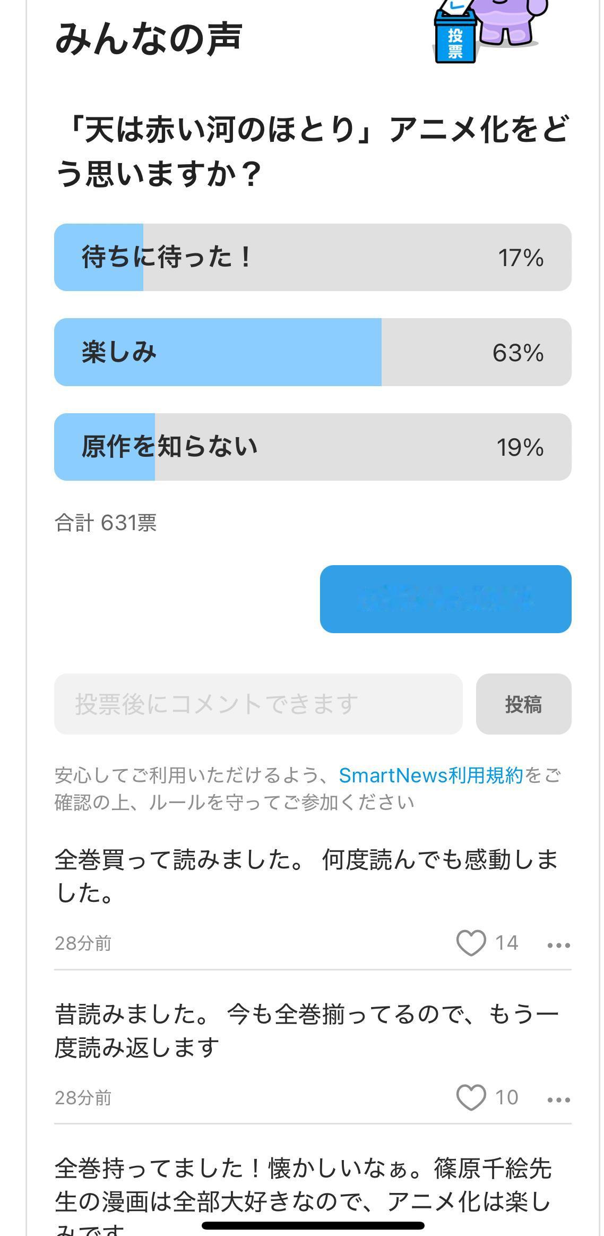604x1236 pixels.
Task: Tap the second comment about re-reading
Action: (x=307, y=1030)
